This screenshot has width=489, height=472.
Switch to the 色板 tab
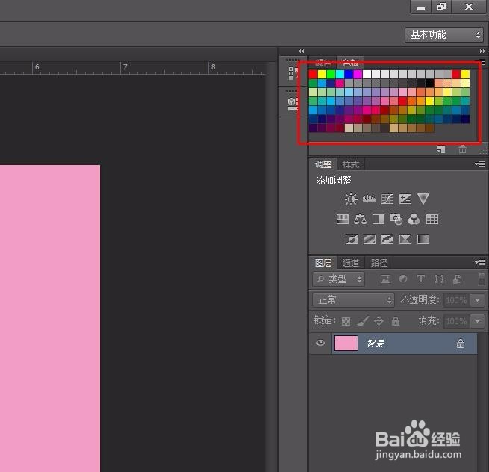coord(351,63)
